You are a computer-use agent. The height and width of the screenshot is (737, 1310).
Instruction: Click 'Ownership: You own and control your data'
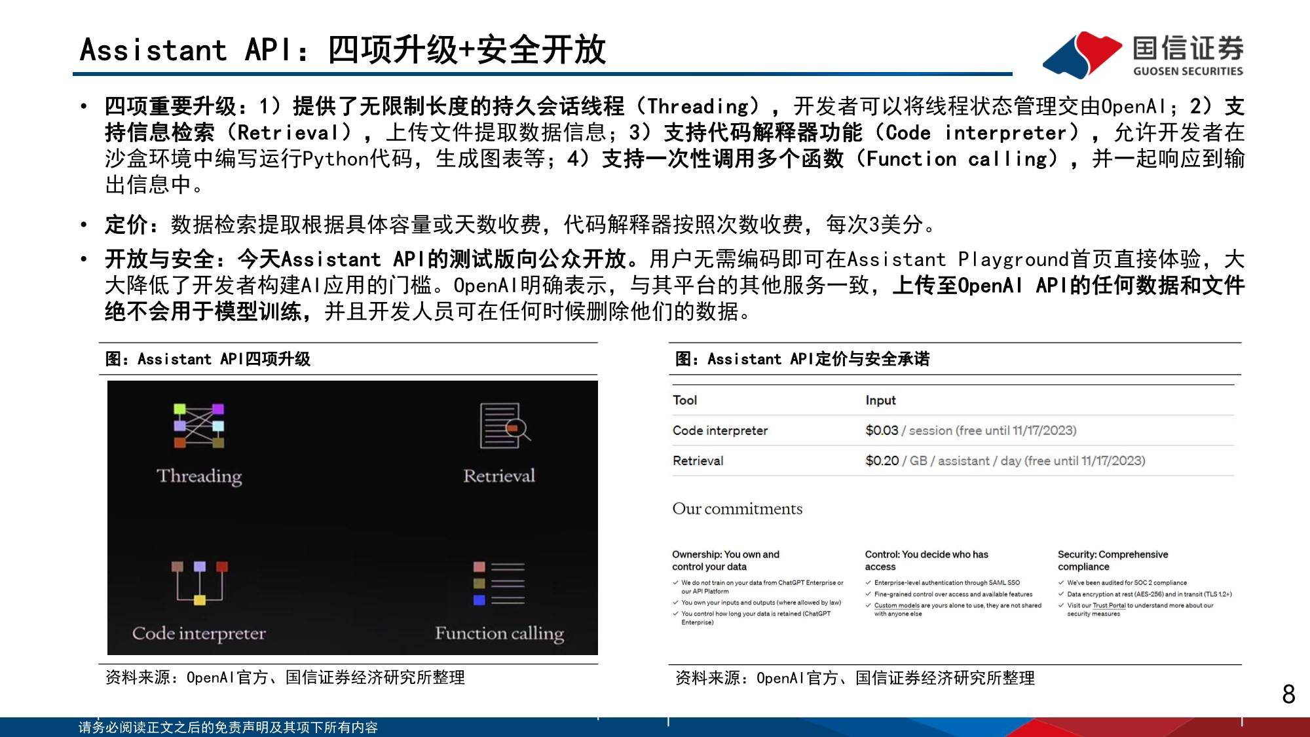coord(726,560)
